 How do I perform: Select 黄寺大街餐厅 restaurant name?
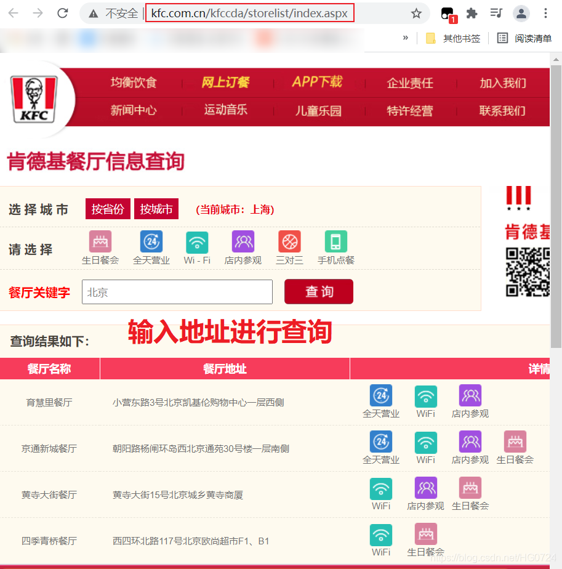point(49,494)
